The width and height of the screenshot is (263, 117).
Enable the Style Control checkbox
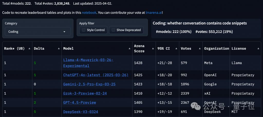pos(83,30)
